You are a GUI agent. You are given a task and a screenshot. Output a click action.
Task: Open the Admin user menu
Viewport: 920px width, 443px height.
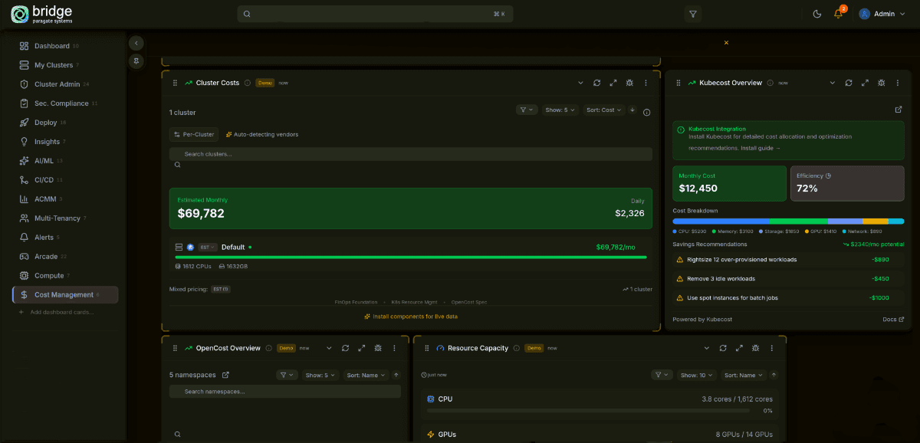[x=882, y=14]
